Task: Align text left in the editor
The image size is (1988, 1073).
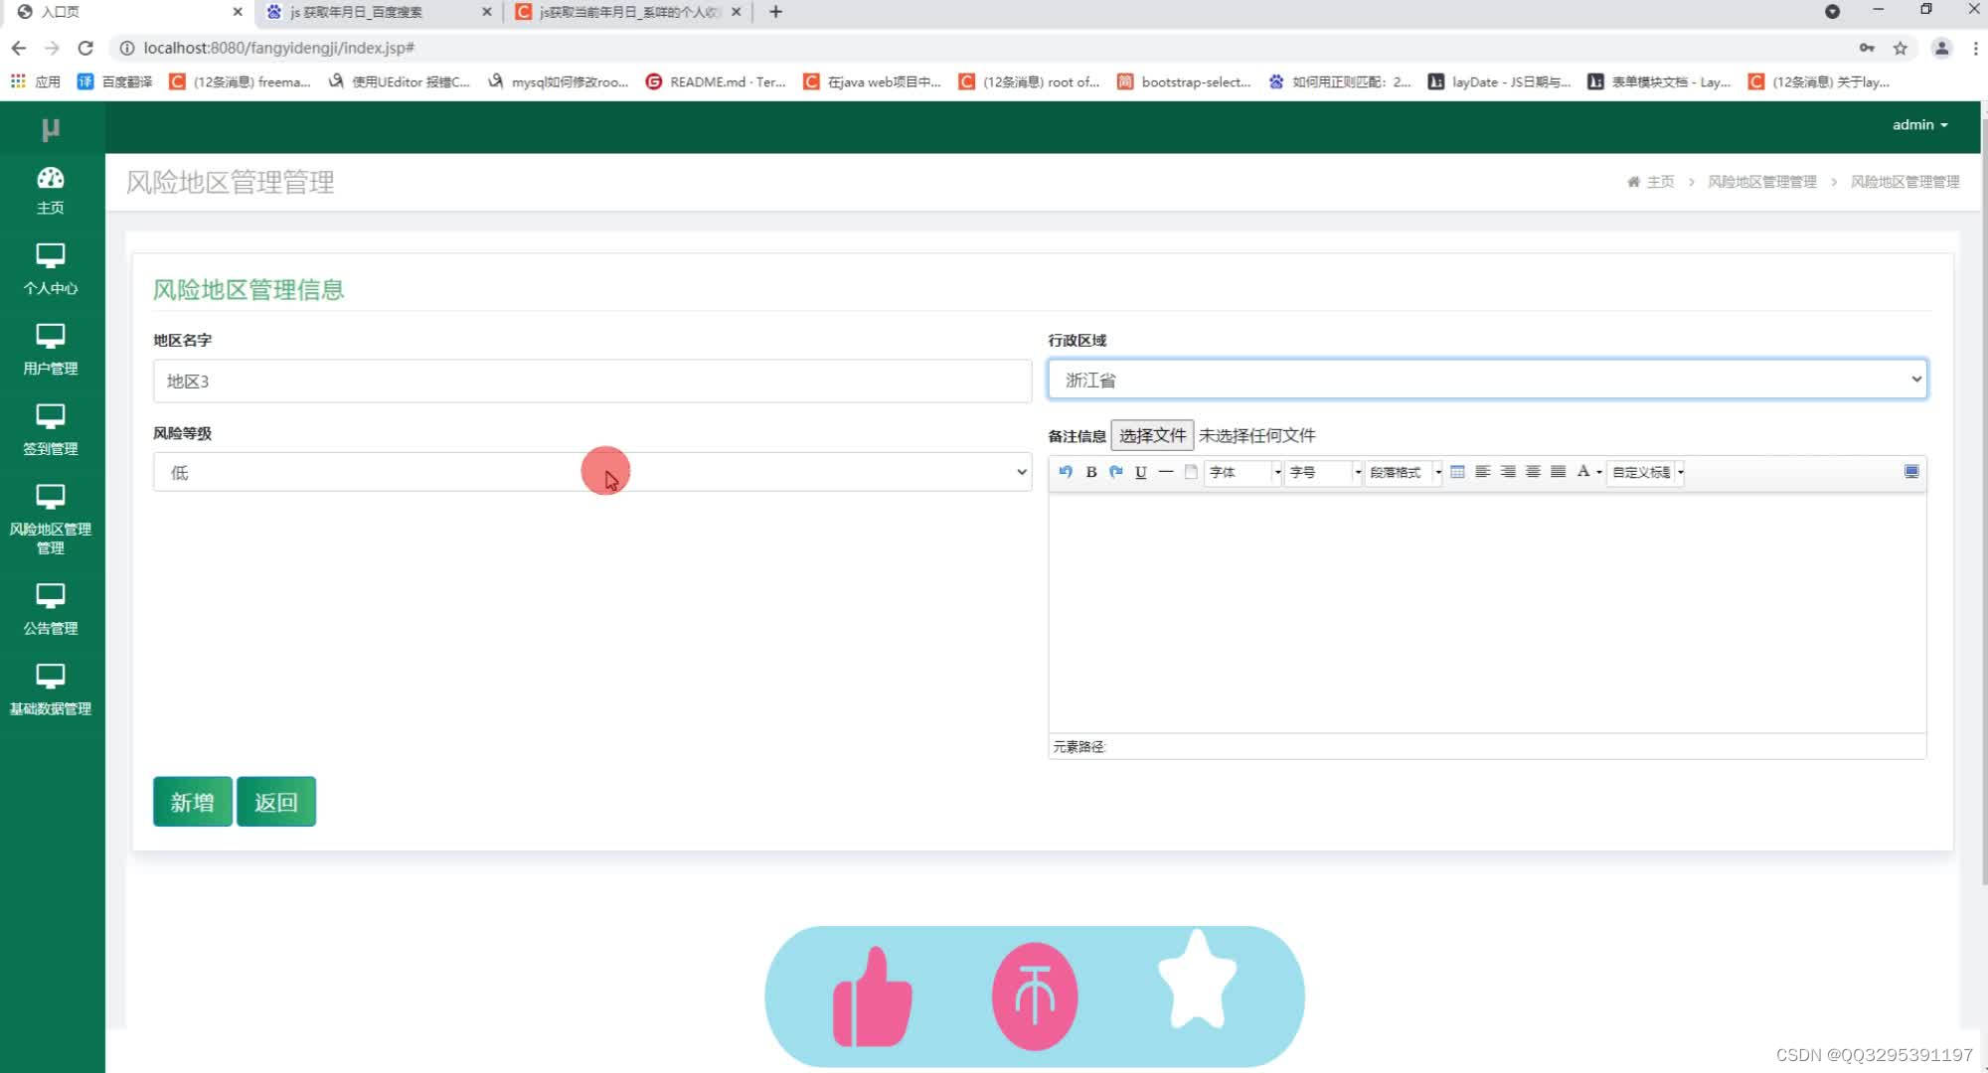Action: 1482,472
